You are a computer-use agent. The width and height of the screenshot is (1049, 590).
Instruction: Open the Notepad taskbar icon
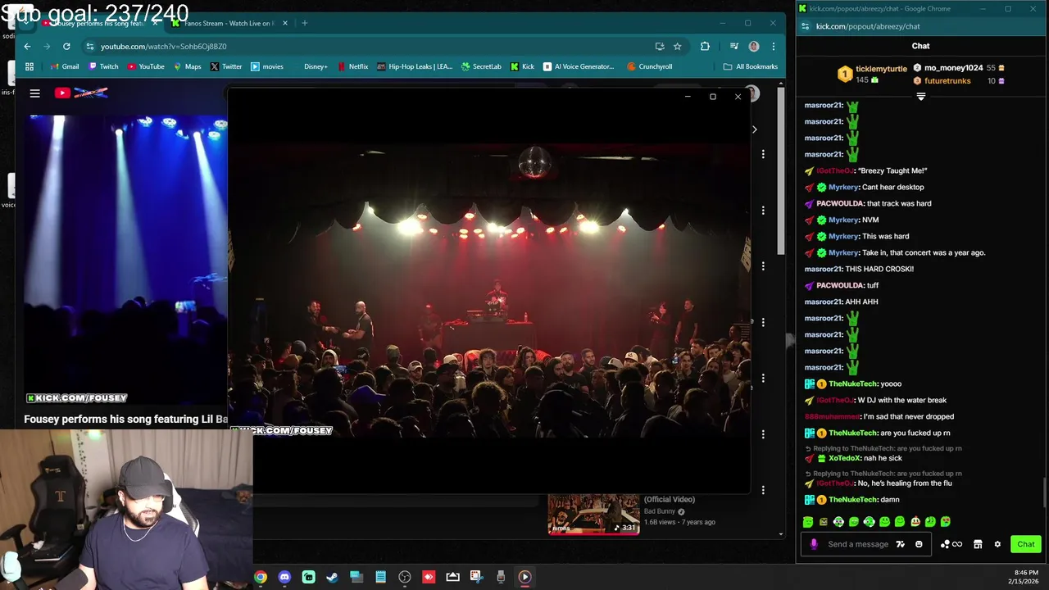[x=380, y=577]
